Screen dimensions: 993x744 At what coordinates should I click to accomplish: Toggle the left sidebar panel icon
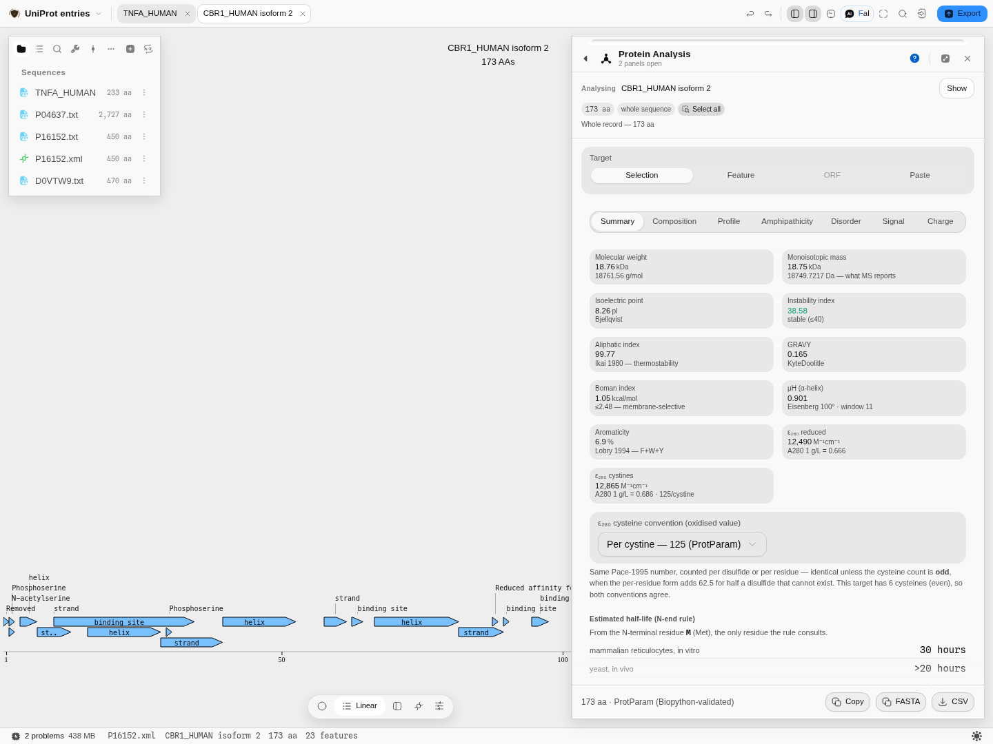point(795,14)
